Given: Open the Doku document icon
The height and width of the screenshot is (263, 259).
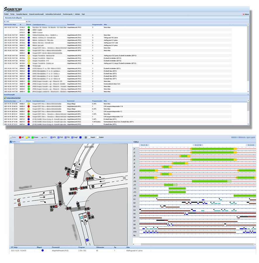Looking at the screenshot, I should [11, 137].
